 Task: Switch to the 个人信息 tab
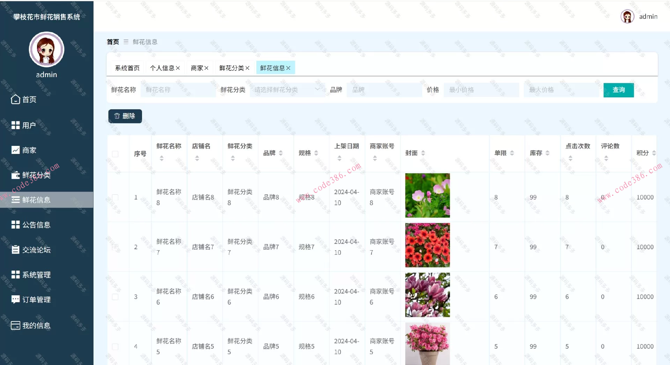point(163,67)
